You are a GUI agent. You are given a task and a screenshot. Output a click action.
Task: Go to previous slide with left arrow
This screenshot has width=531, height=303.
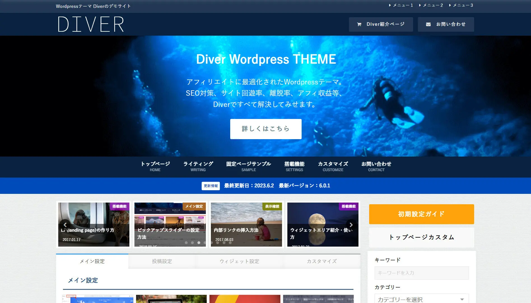[x=65, y=225]
